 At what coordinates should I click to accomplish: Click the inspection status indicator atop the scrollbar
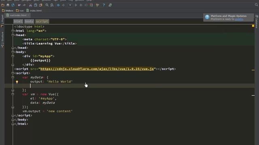pos(253,26)
